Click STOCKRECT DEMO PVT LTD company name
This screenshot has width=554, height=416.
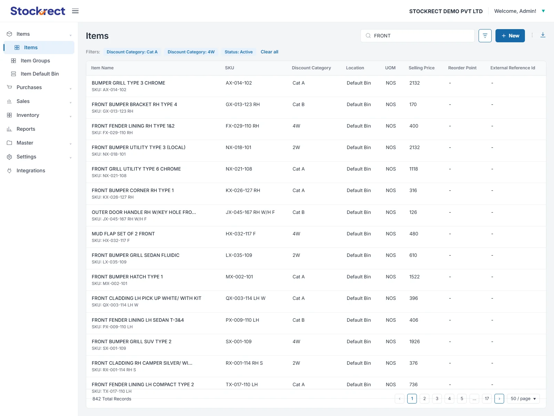[446, 11]
